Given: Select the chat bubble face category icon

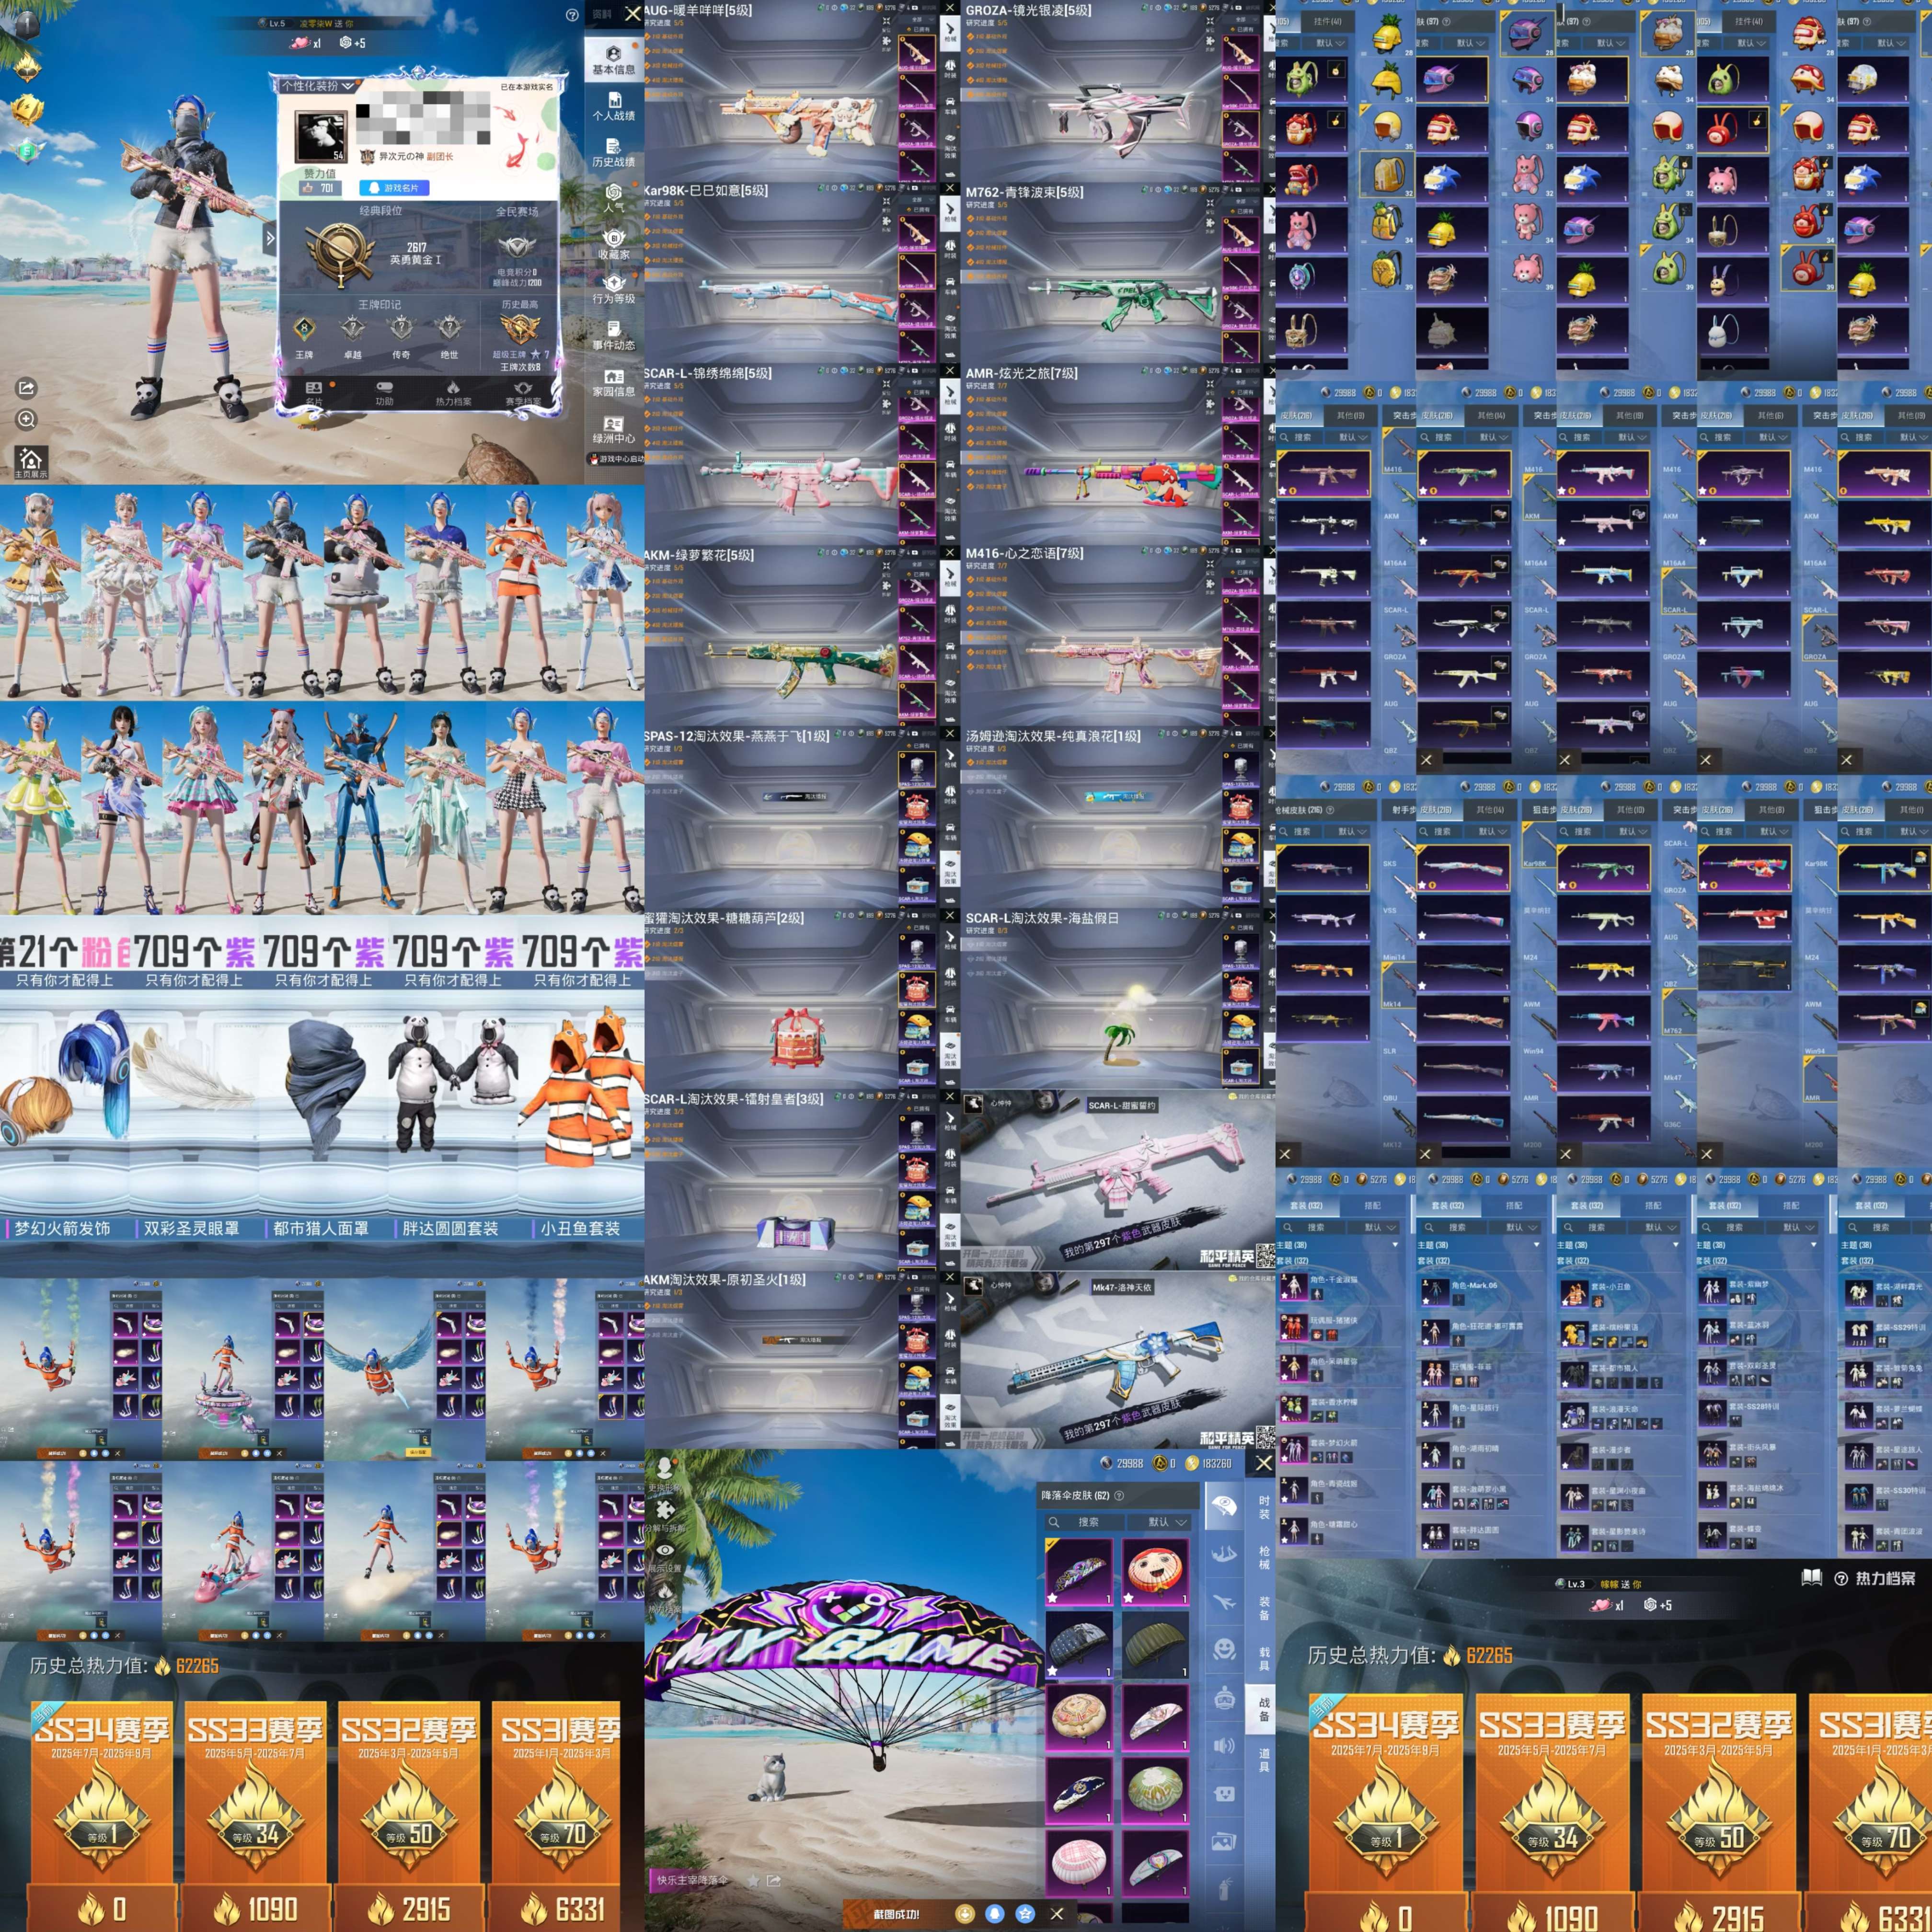Looking at the screenshot, I should 1225,1794.
